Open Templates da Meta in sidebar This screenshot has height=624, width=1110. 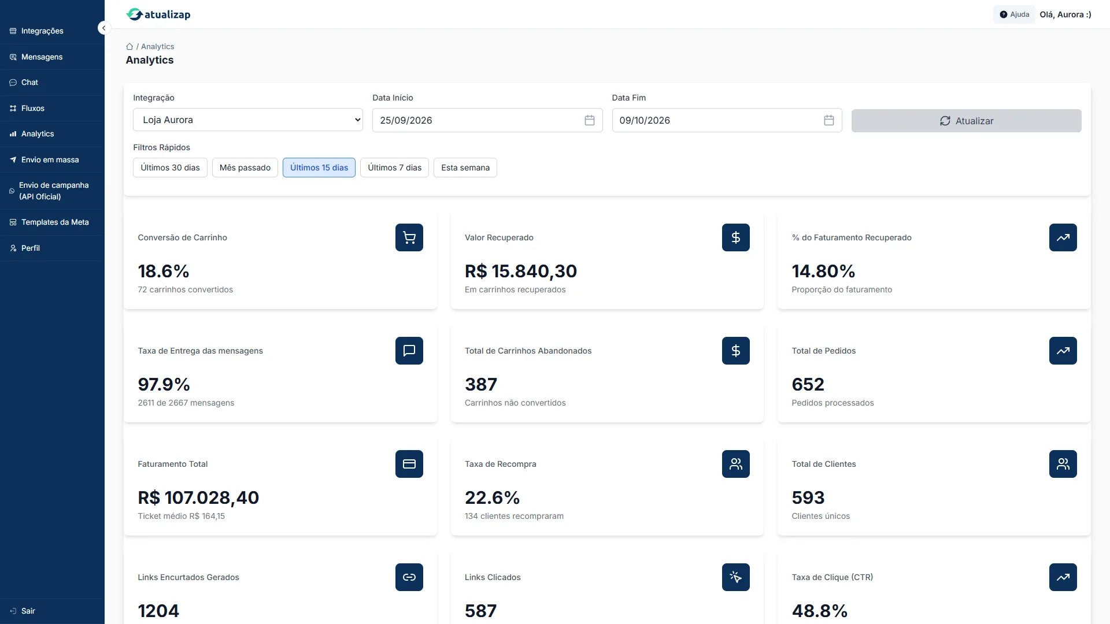pyautogui.click(x=52, y=222)
